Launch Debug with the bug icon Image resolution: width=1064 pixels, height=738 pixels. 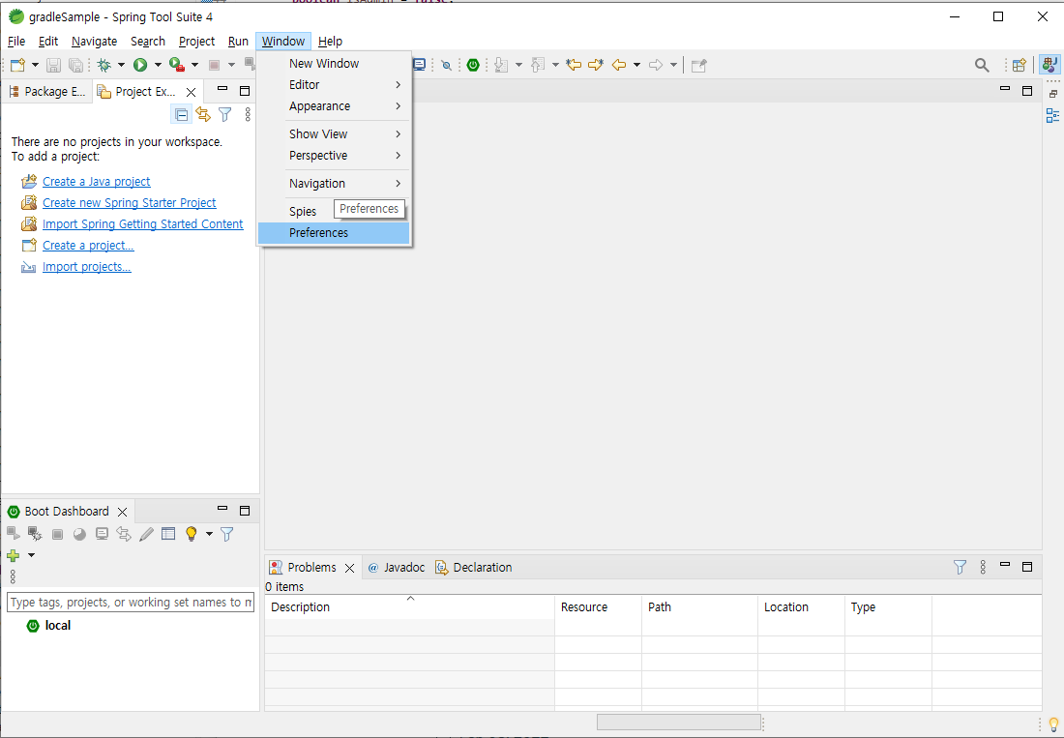103,65
